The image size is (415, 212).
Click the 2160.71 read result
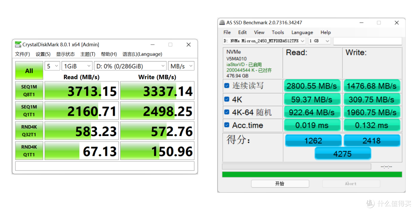pos(81,111)
